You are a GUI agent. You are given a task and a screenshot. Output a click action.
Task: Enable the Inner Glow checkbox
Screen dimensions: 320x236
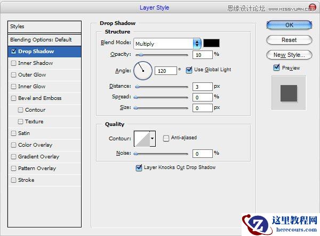14,87
